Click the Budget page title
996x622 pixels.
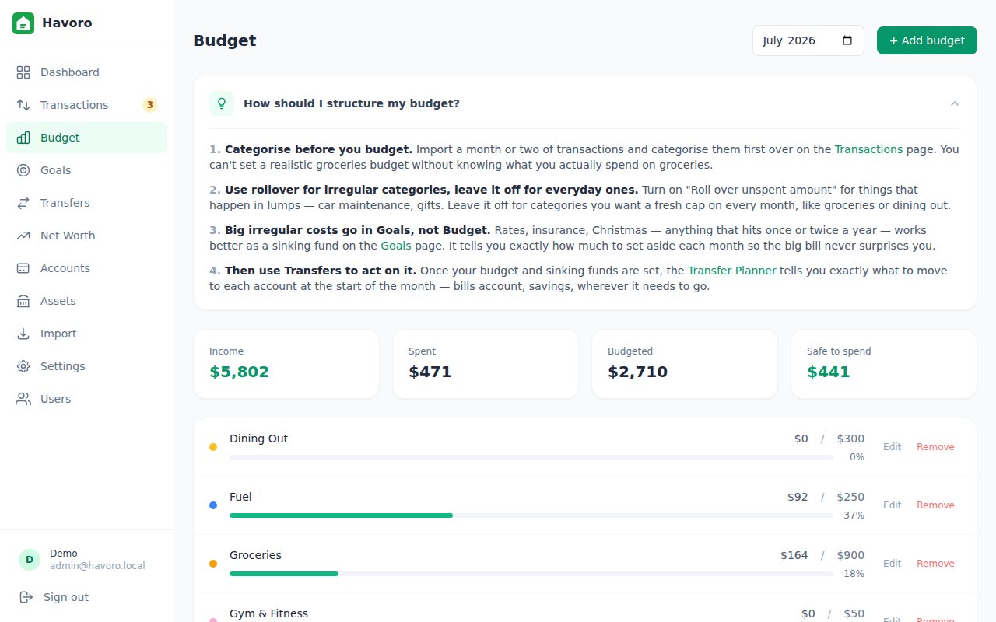point(225,40)
